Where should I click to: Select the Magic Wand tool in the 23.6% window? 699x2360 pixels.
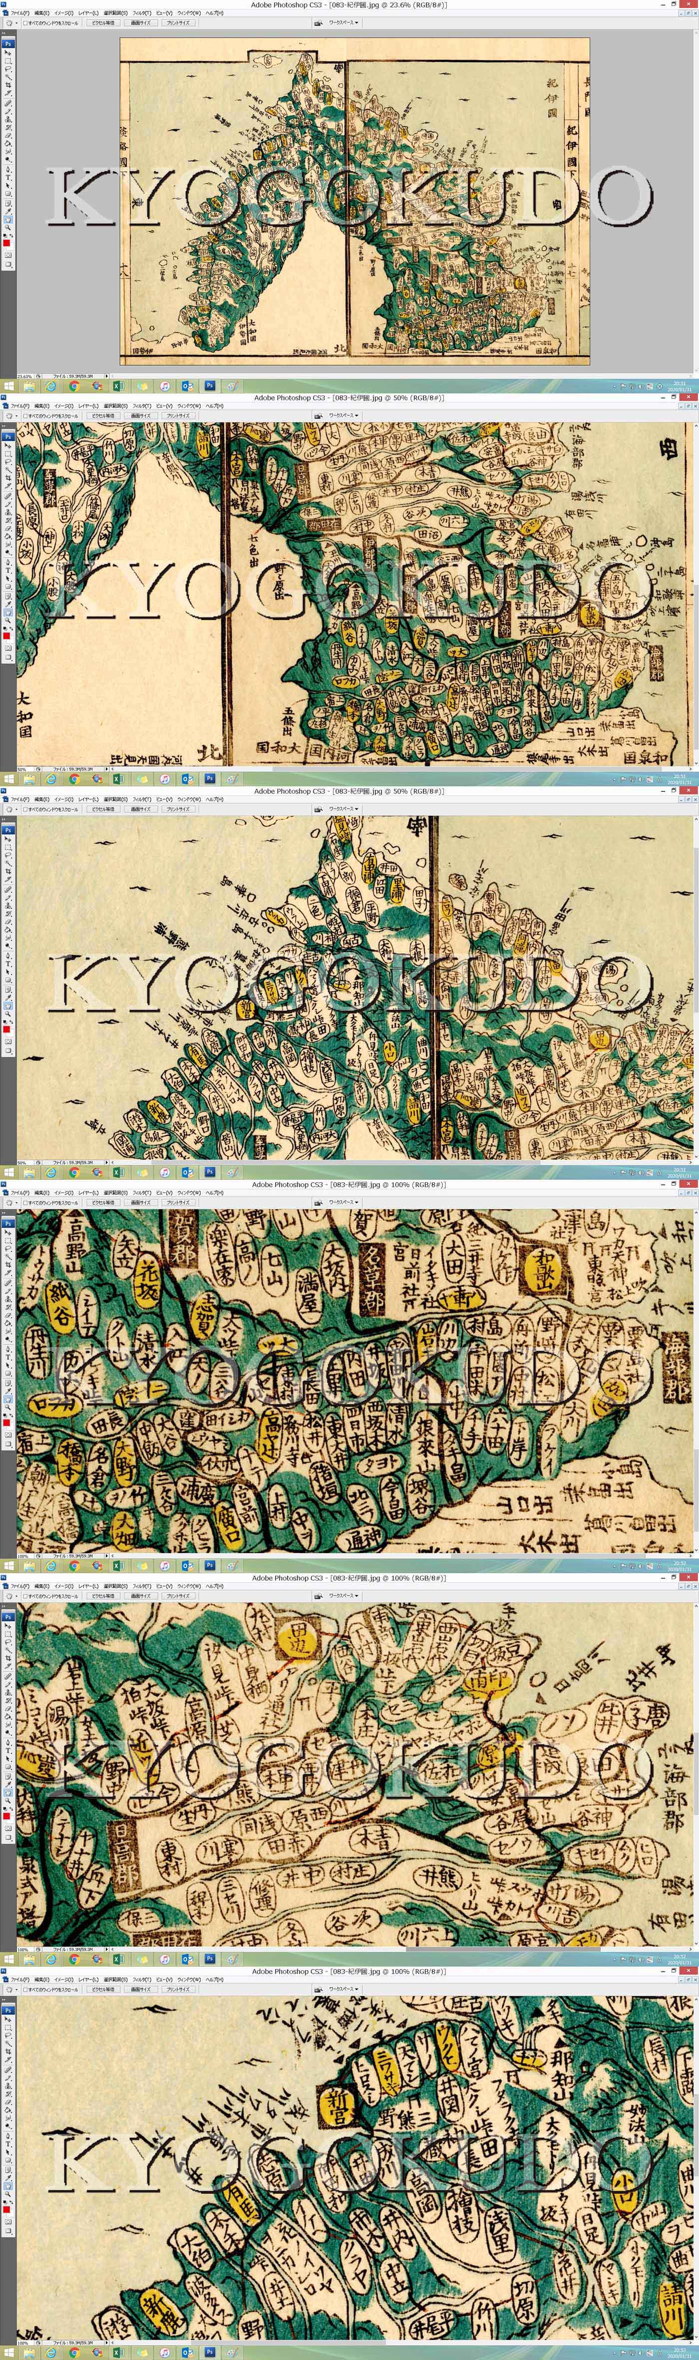[x=8, y=78]
